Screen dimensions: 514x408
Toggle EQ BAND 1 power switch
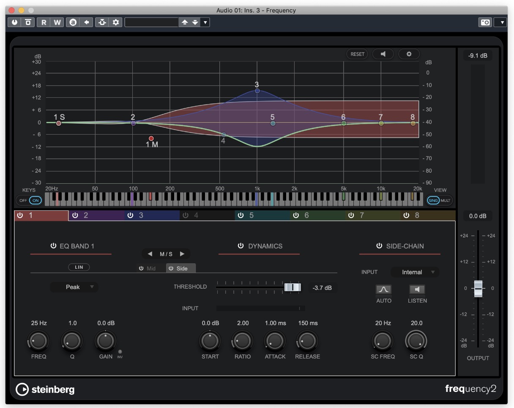(x=53, y=246)
